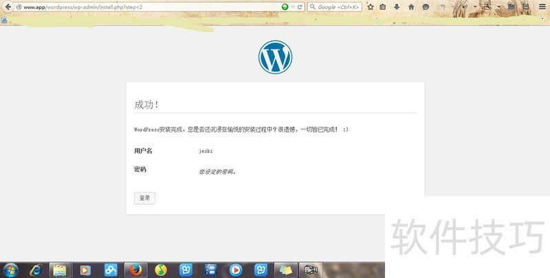The height and width of the screenshot is (278, 550).
Task: Click the 用户名 label
Action: pyautogui.click(x=143, y=151)
